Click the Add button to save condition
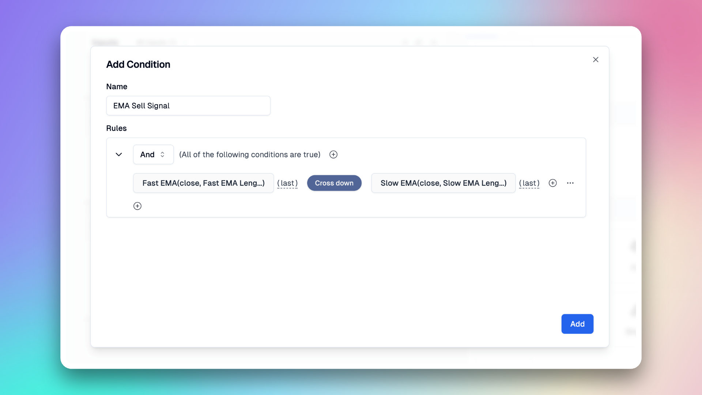 [x=577, y=324]
